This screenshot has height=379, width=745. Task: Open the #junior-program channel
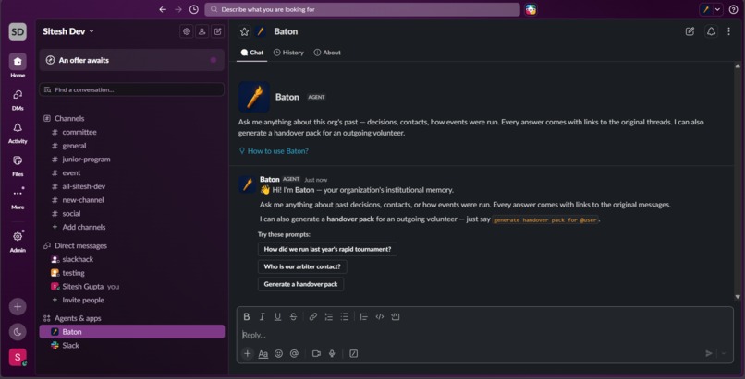tap(131, 160)
